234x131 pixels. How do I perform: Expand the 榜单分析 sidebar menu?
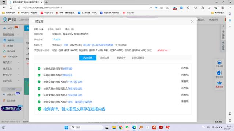[x=11, y=75]
